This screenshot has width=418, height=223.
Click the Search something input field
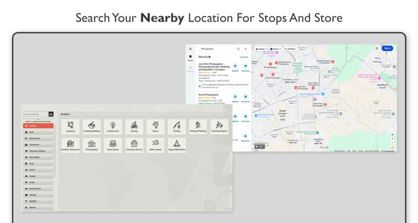(x=36, y=114)
